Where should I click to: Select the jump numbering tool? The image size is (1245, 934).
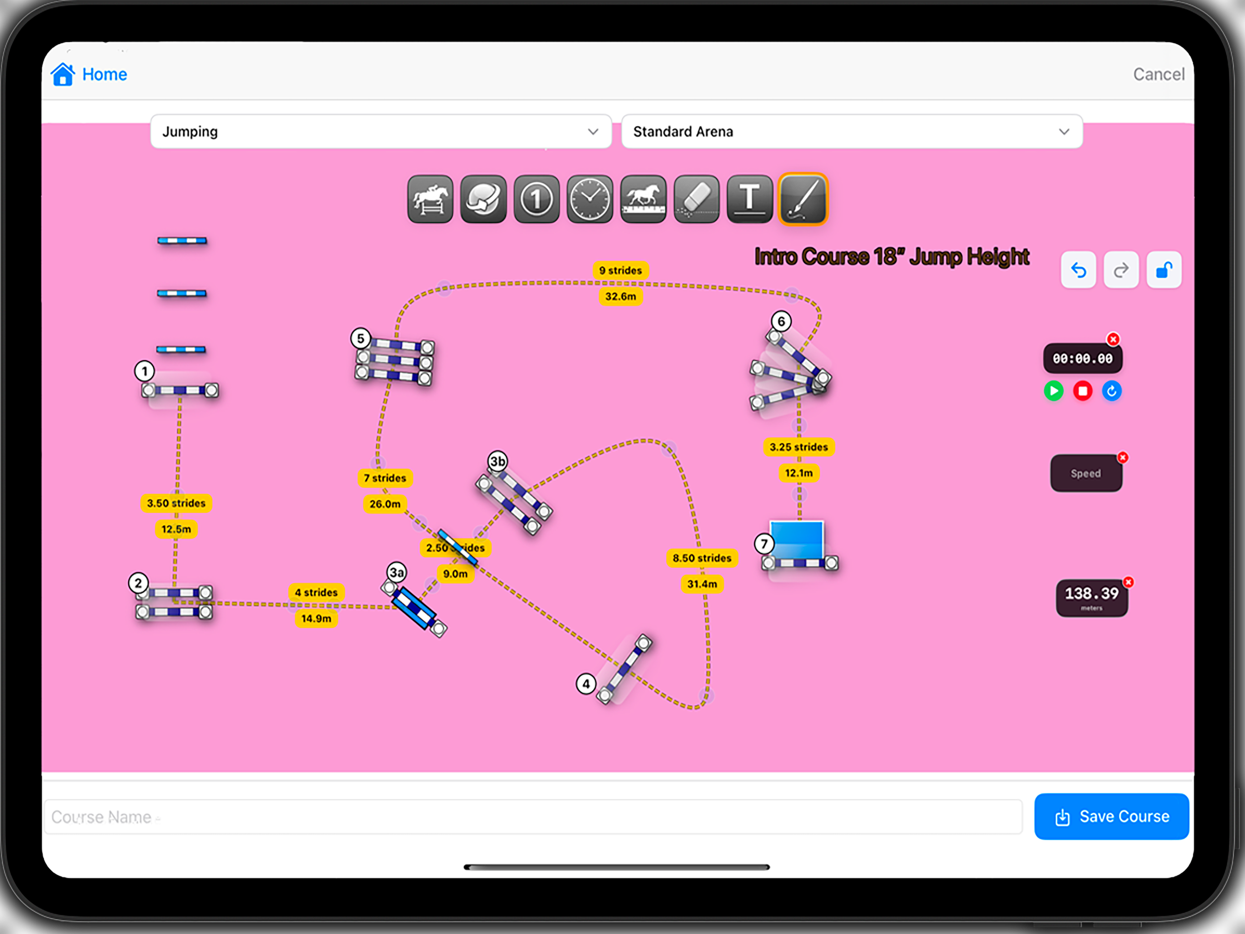(536, 199)
